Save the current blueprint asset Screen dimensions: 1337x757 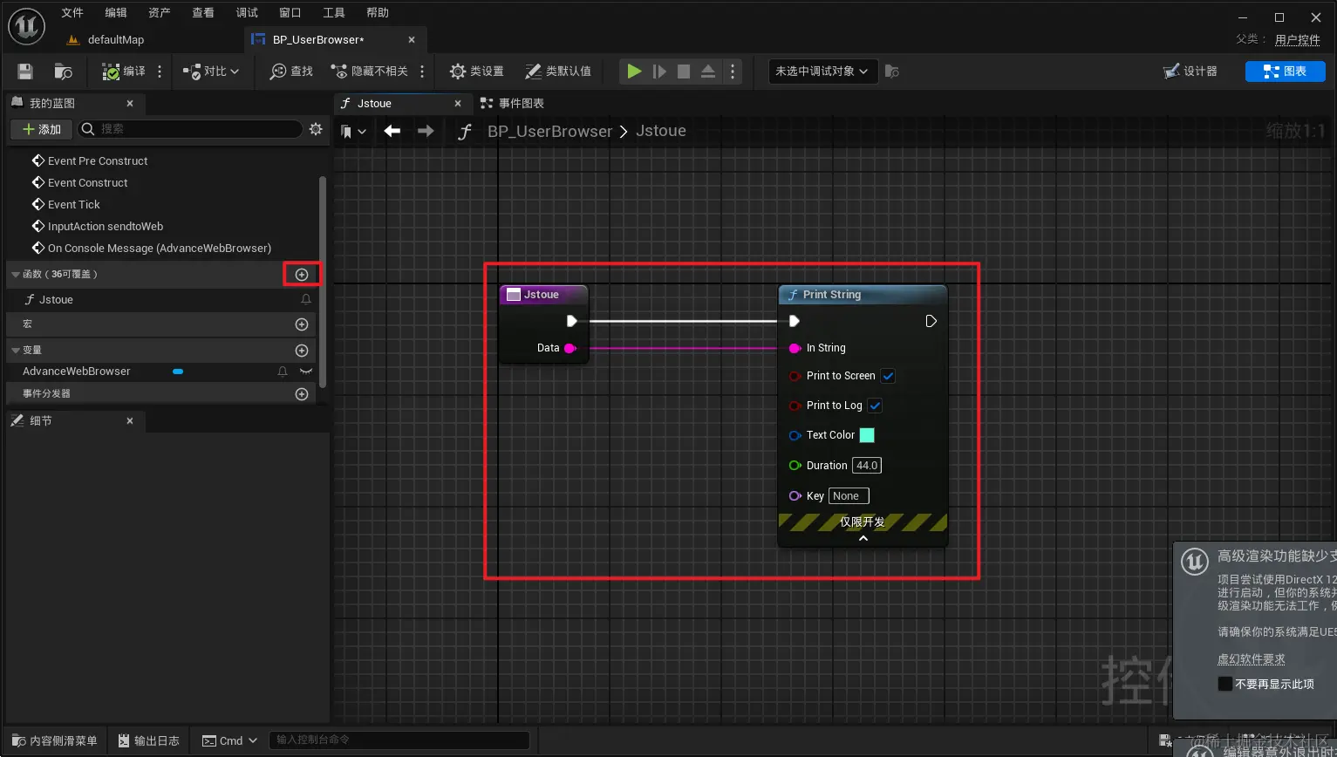click(x=24, y=71)
